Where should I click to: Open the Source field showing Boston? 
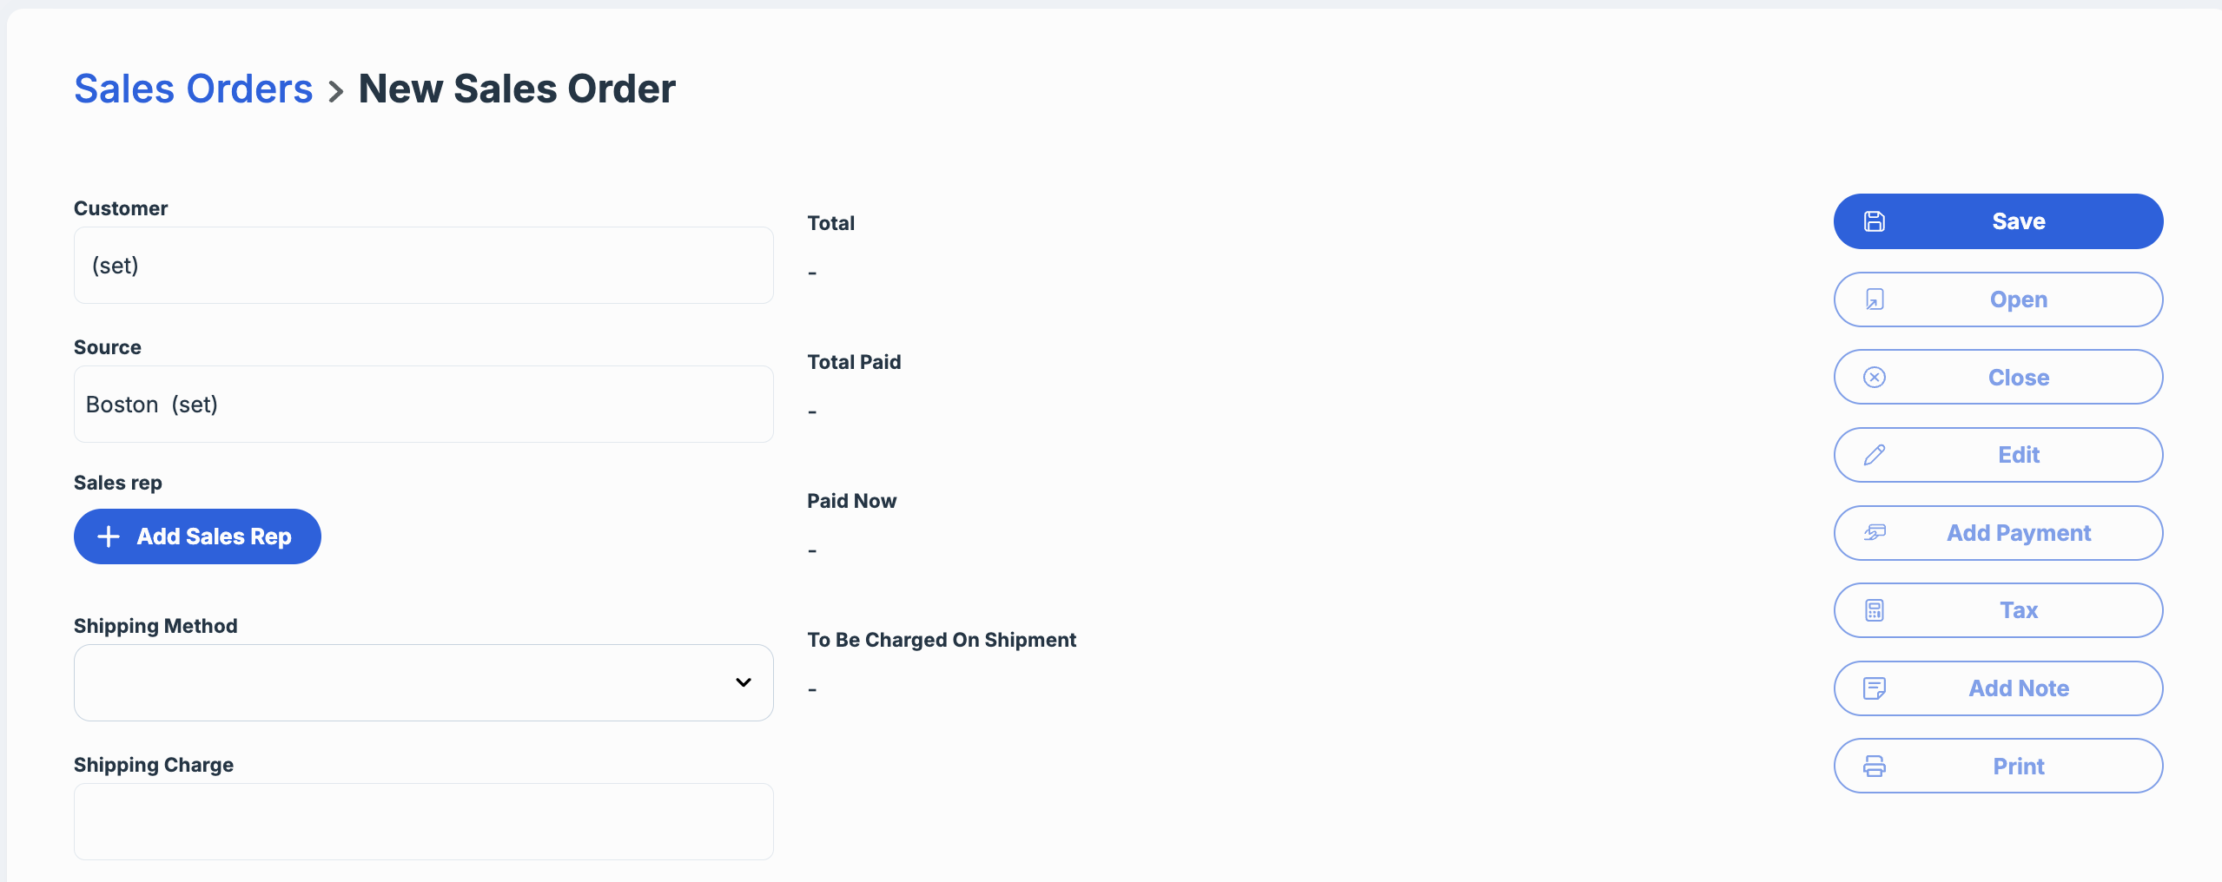(423, 405)
